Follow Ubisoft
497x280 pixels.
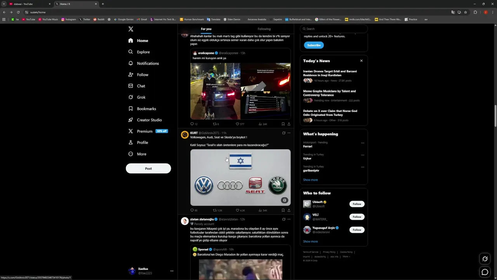pyautogui.click(x=357, y=204)
